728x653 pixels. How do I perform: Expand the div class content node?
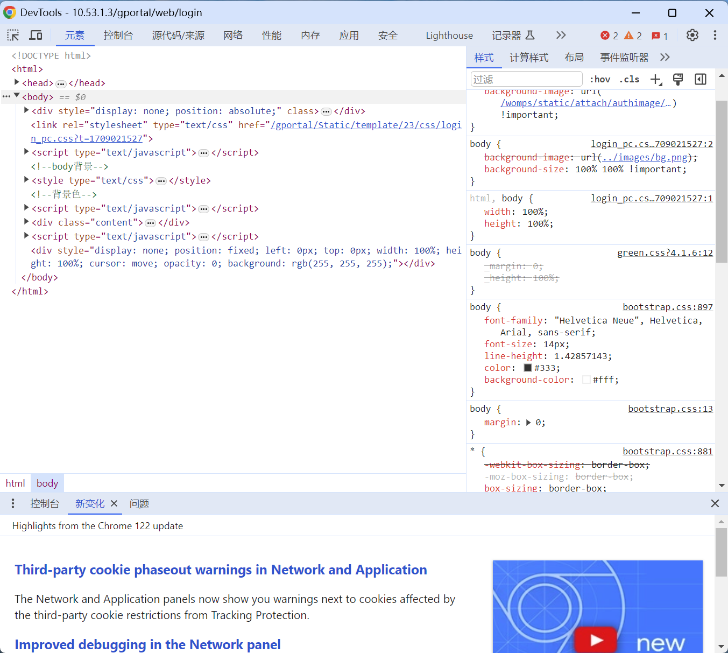pos(26,222)
